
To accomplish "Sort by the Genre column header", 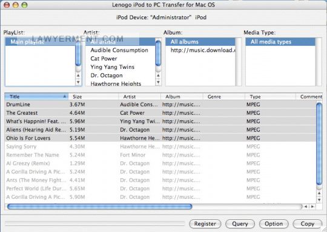I will [x=224, y=97].
